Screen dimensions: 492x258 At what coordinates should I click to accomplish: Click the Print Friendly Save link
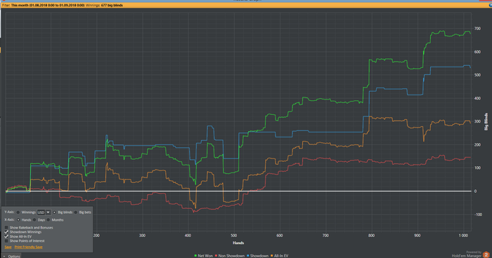[x=28, y=247]
